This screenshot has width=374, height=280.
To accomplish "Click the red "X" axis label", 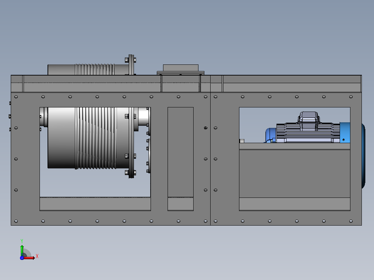I will [37, 256].
